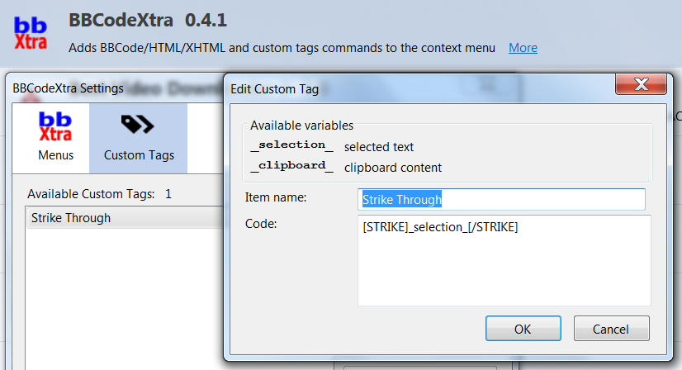
Task: Click the Item name text field
Action: (x=503, y=199)
